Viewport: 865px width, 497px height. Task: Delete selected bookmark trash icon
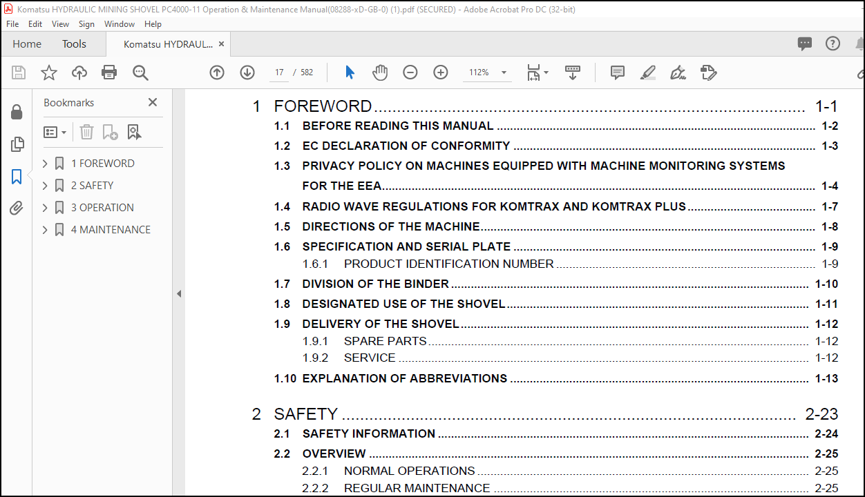(86, 132)
